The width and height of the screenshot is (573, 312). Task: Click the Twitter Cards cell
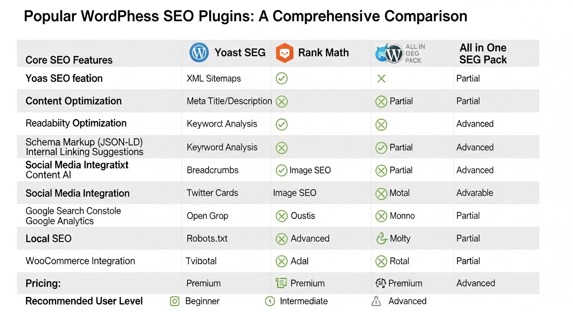212,193
